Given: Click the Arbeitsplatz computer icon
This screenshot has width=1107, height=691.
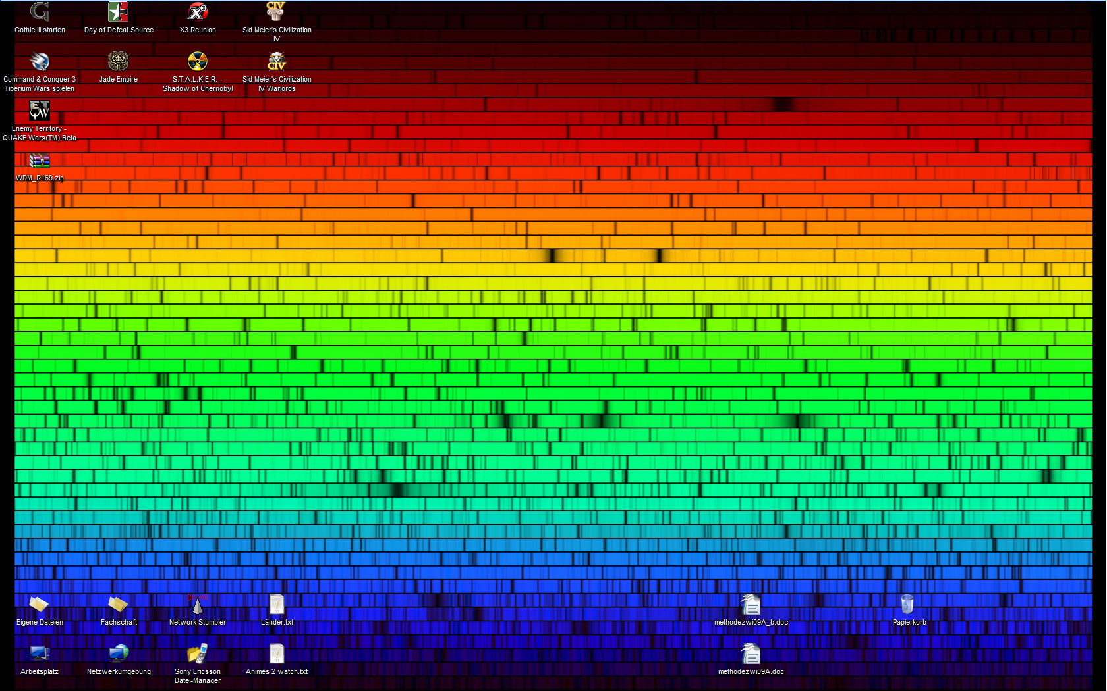Looking at the screenshot, I should tap(40, 655).
